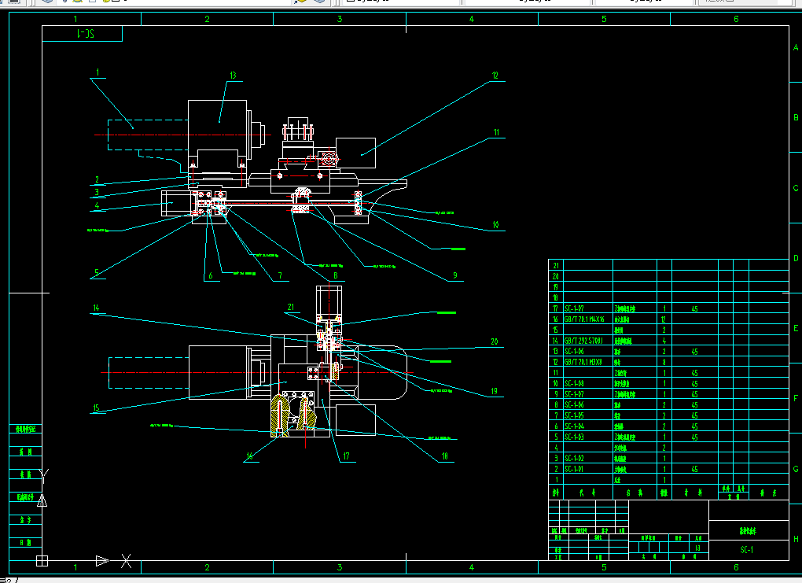Click SC-1-07 code in parts list row 17

(574, 308)
